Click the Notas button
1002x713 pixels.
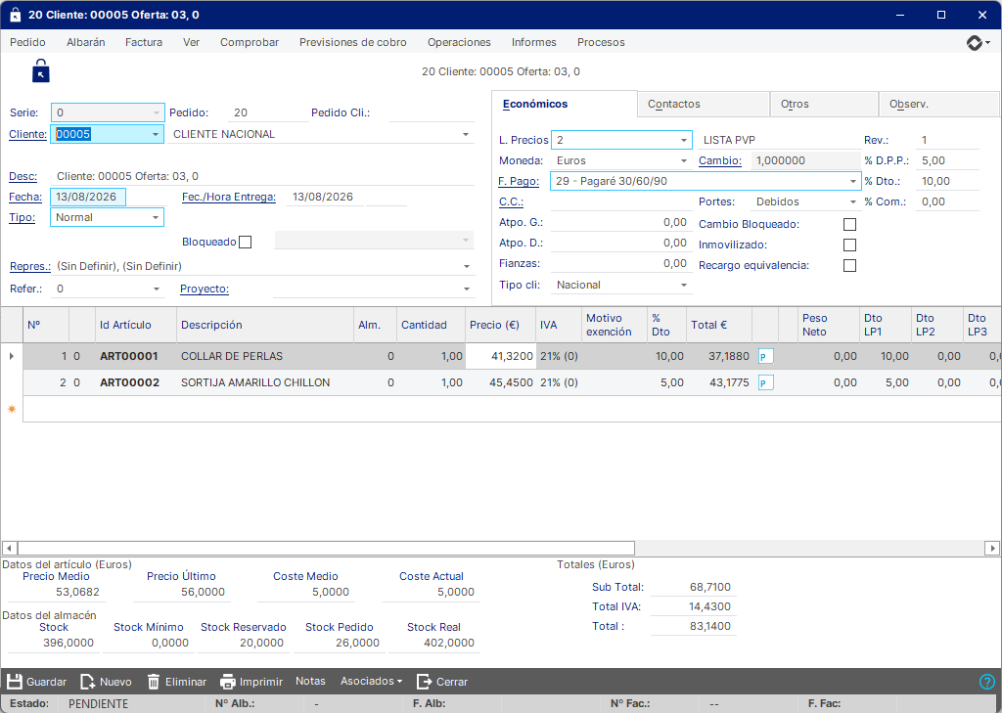(x=310, y=682)
